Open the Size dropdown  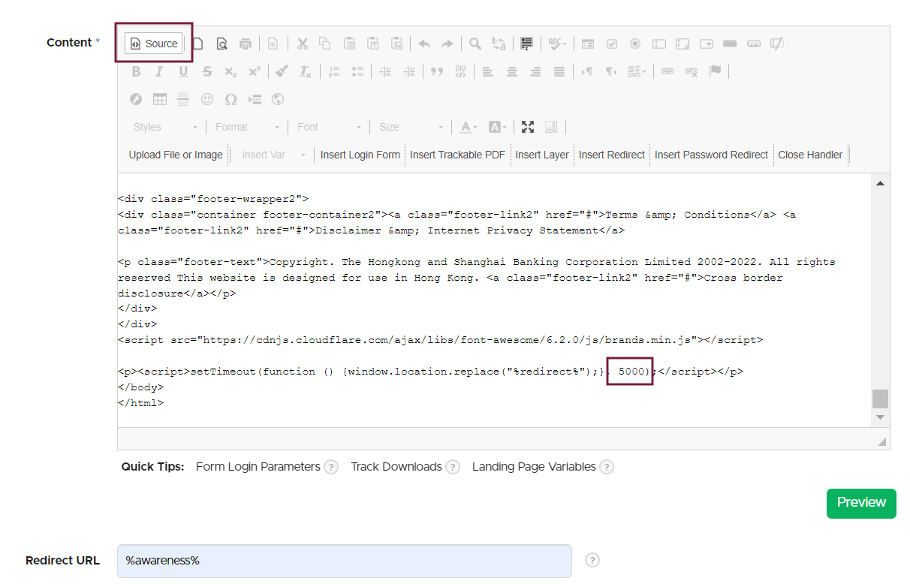411,127
